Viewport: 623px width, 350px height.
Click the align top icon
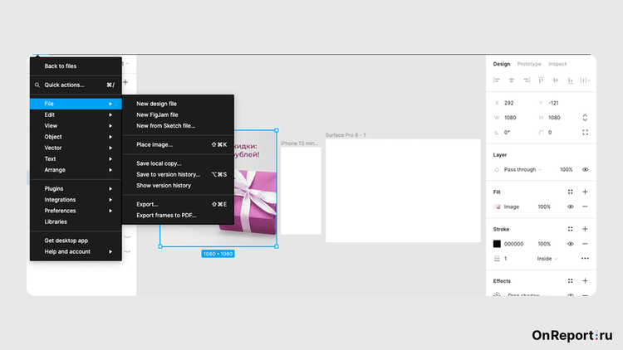pos(542,80)
